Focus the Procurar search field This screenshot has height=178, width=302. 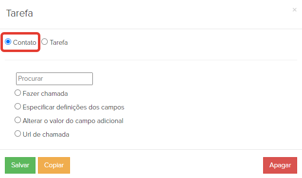pos(54,79)
